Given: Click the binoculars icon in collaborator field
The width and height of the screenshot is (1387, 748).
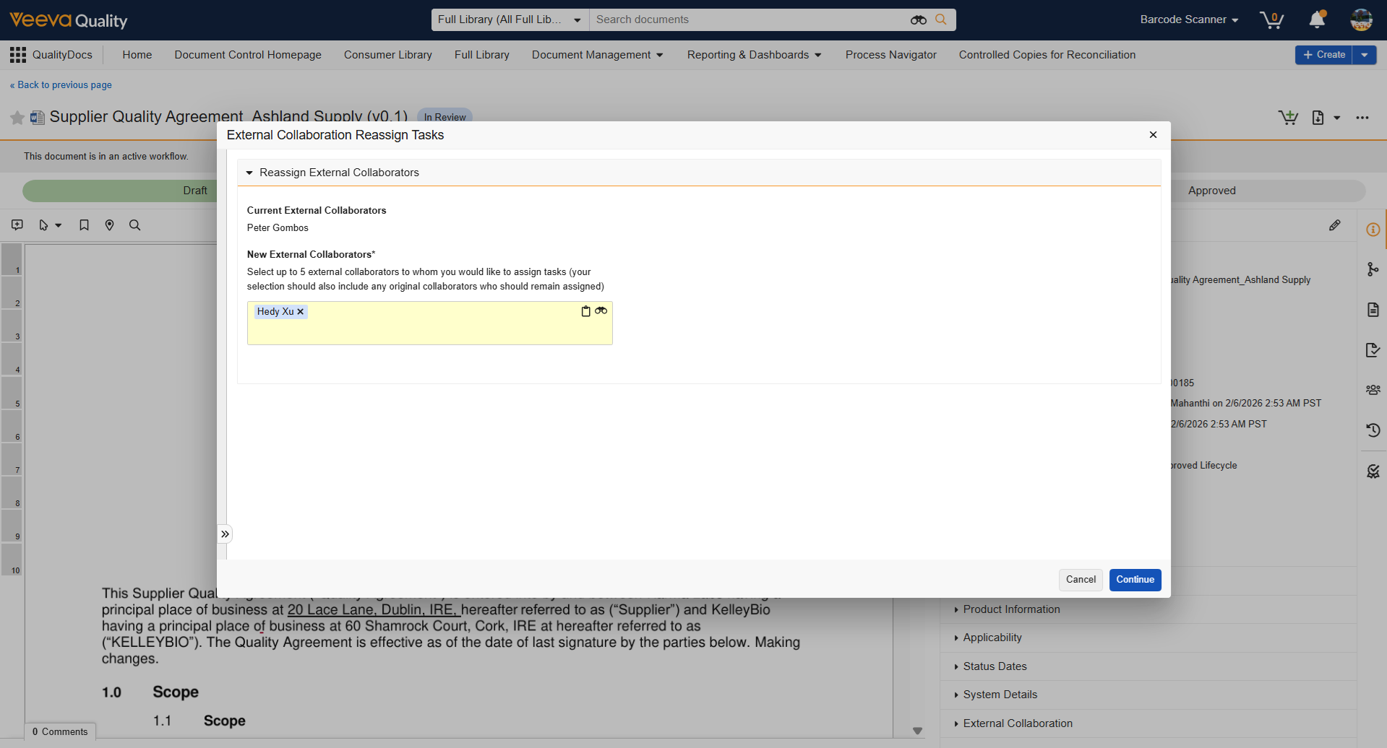Looking at the screenshot, I should (x=601, y=311).
